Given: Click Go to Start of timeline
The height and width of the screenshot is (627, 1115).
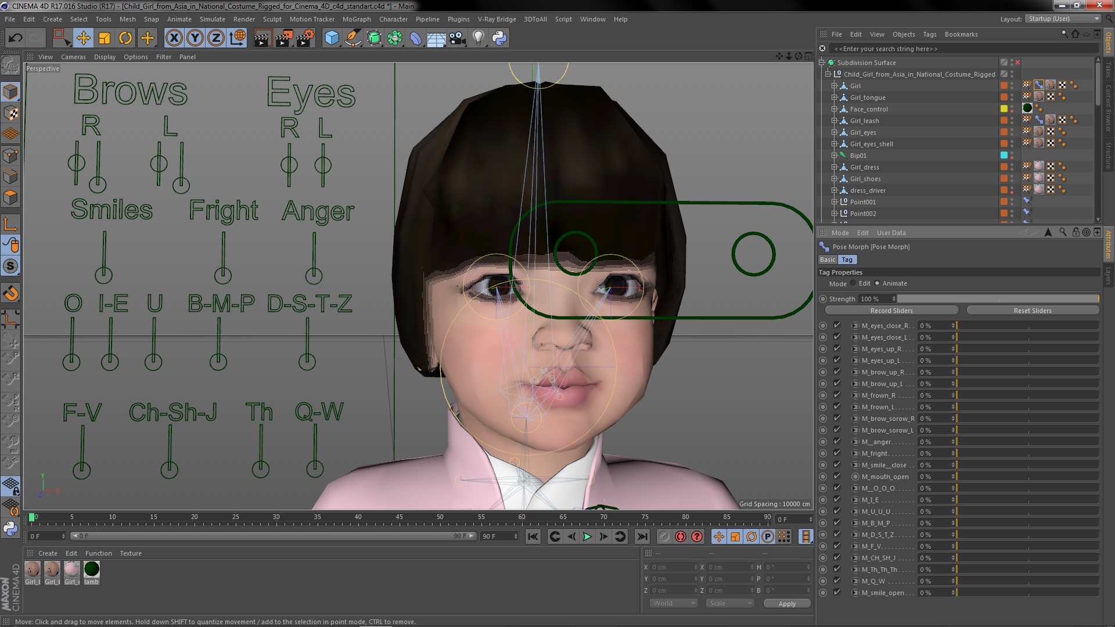Looking at the screenshot, I should click(x=533, y=536).
